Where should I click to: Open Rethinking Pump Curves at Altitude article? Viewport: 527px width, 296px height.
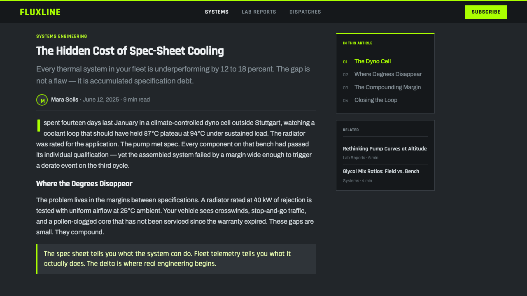(385, 149)
